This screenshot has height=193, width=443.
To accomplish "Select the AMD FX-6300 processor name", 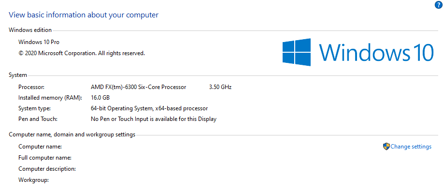I will pyautogui.click(x=139, y=87).
